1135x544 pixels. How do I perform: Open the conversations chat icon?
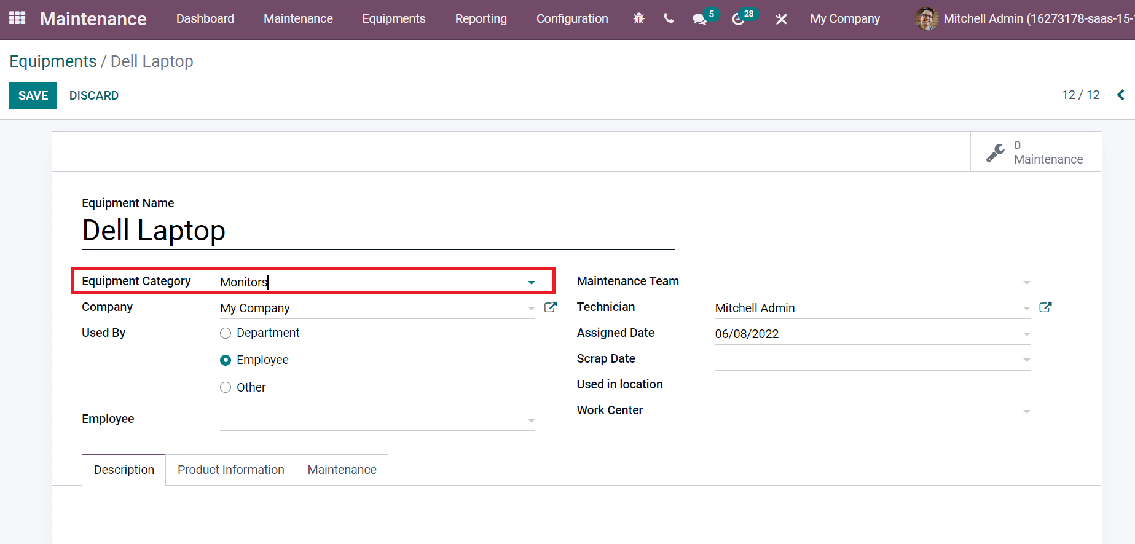[x=699, y=19]
